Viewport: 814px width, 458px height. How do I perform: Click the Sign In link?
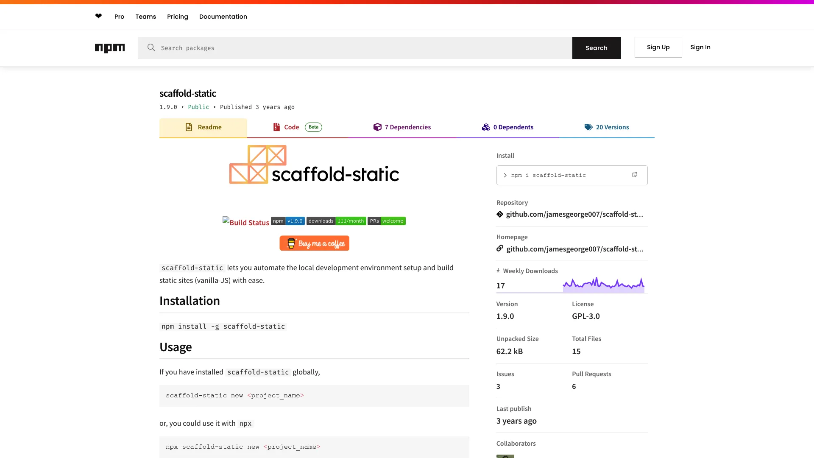[x=700, y=47]
